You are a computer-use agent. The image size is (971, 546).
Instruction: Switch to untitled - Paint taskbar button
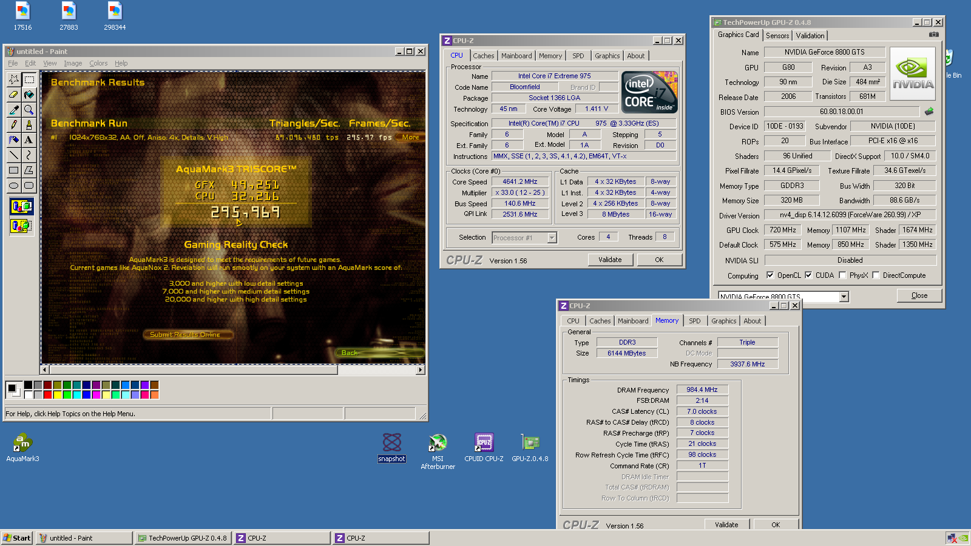coord(84,538)
